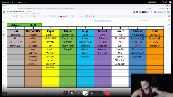Screen dimensions: 173x97
Task: Click the browser back arrow
Action: pos(4,8)
